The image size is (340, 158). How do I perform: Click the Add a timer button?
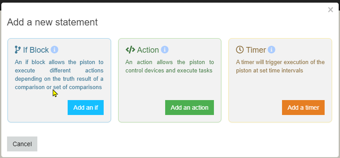click(304, 108)
